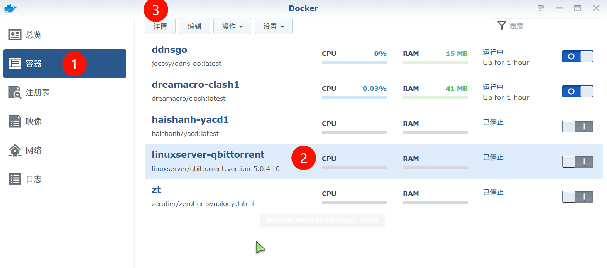The height and width of the screenshot is (268, 607).
Task: Open the 总览 overview tab
Action: tap(65, 35)
